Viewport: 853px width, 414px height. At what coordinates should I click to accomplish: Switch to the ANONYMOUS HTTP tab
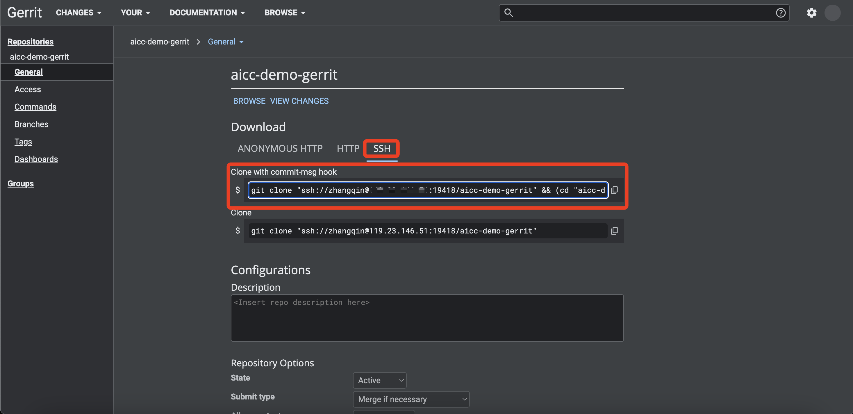tap(280, 148)
